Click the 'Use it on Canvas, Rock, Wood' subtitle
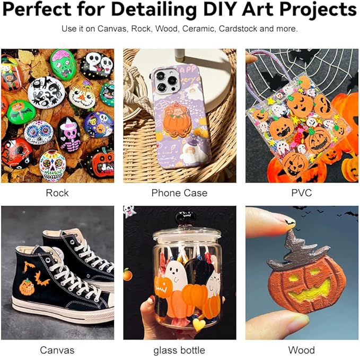Screen dimensions: 360x357 [x=180, y=29]
